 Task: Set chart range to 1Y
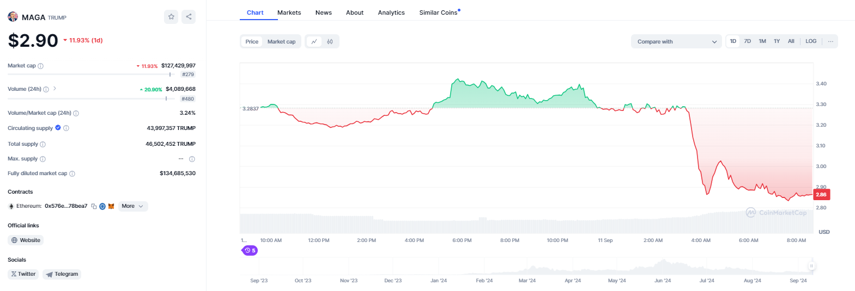[x=777, y=41]
